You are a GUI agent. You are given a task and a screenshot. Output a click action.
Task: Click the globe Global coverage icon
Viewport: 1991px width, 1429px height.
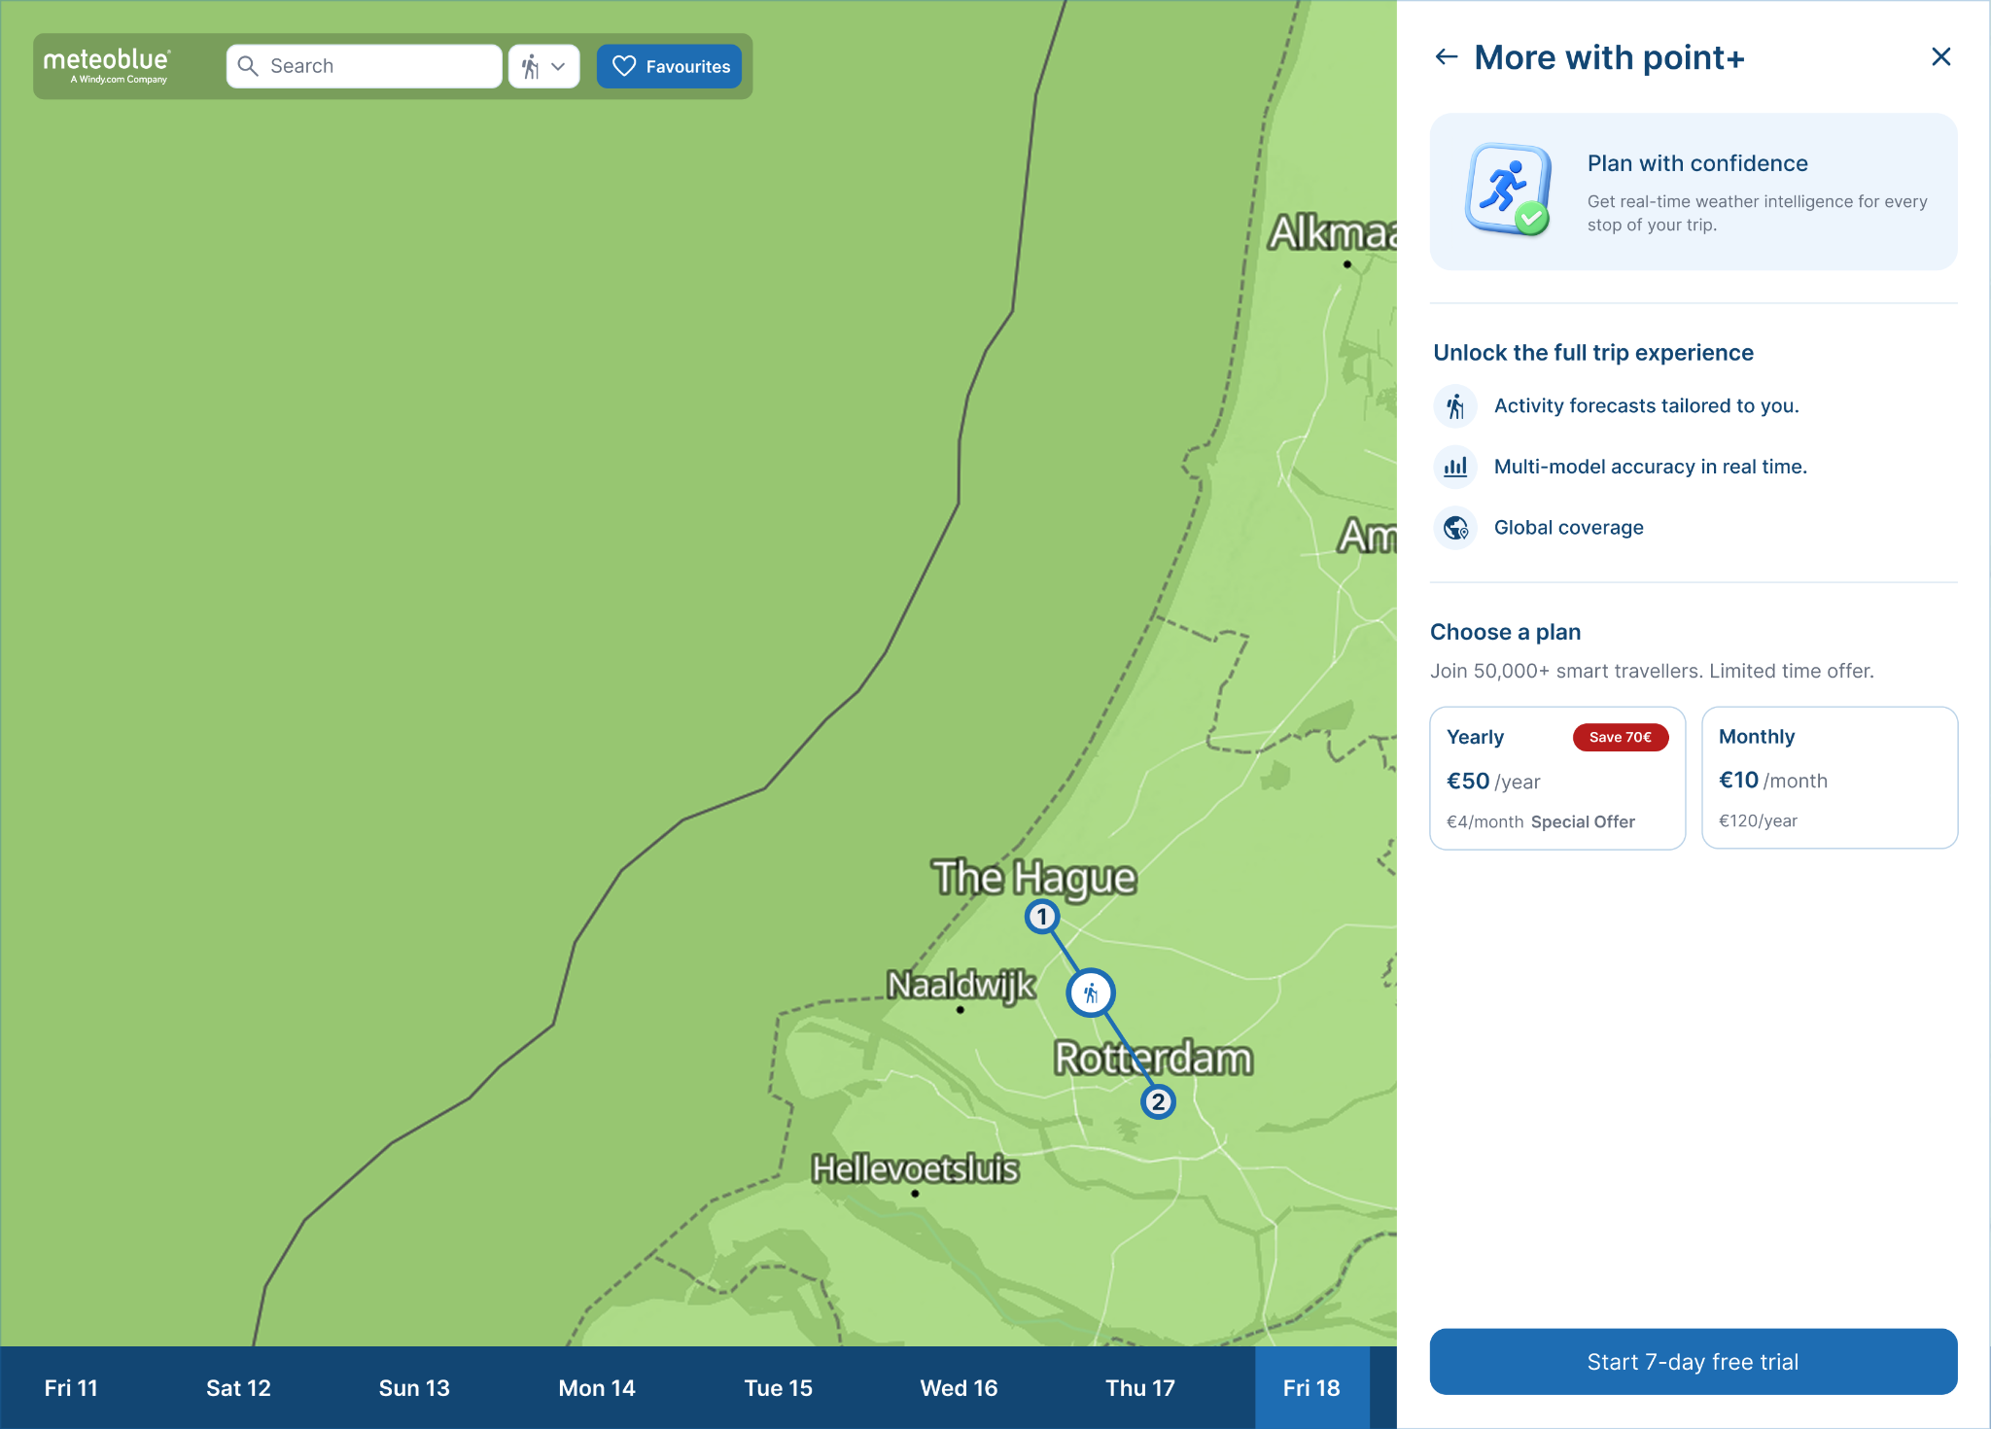point(1455,528)
